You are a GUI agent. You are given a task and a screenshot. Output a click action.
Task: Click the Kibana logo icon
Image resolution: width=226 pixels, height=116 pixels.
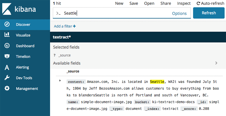[7, 9]
